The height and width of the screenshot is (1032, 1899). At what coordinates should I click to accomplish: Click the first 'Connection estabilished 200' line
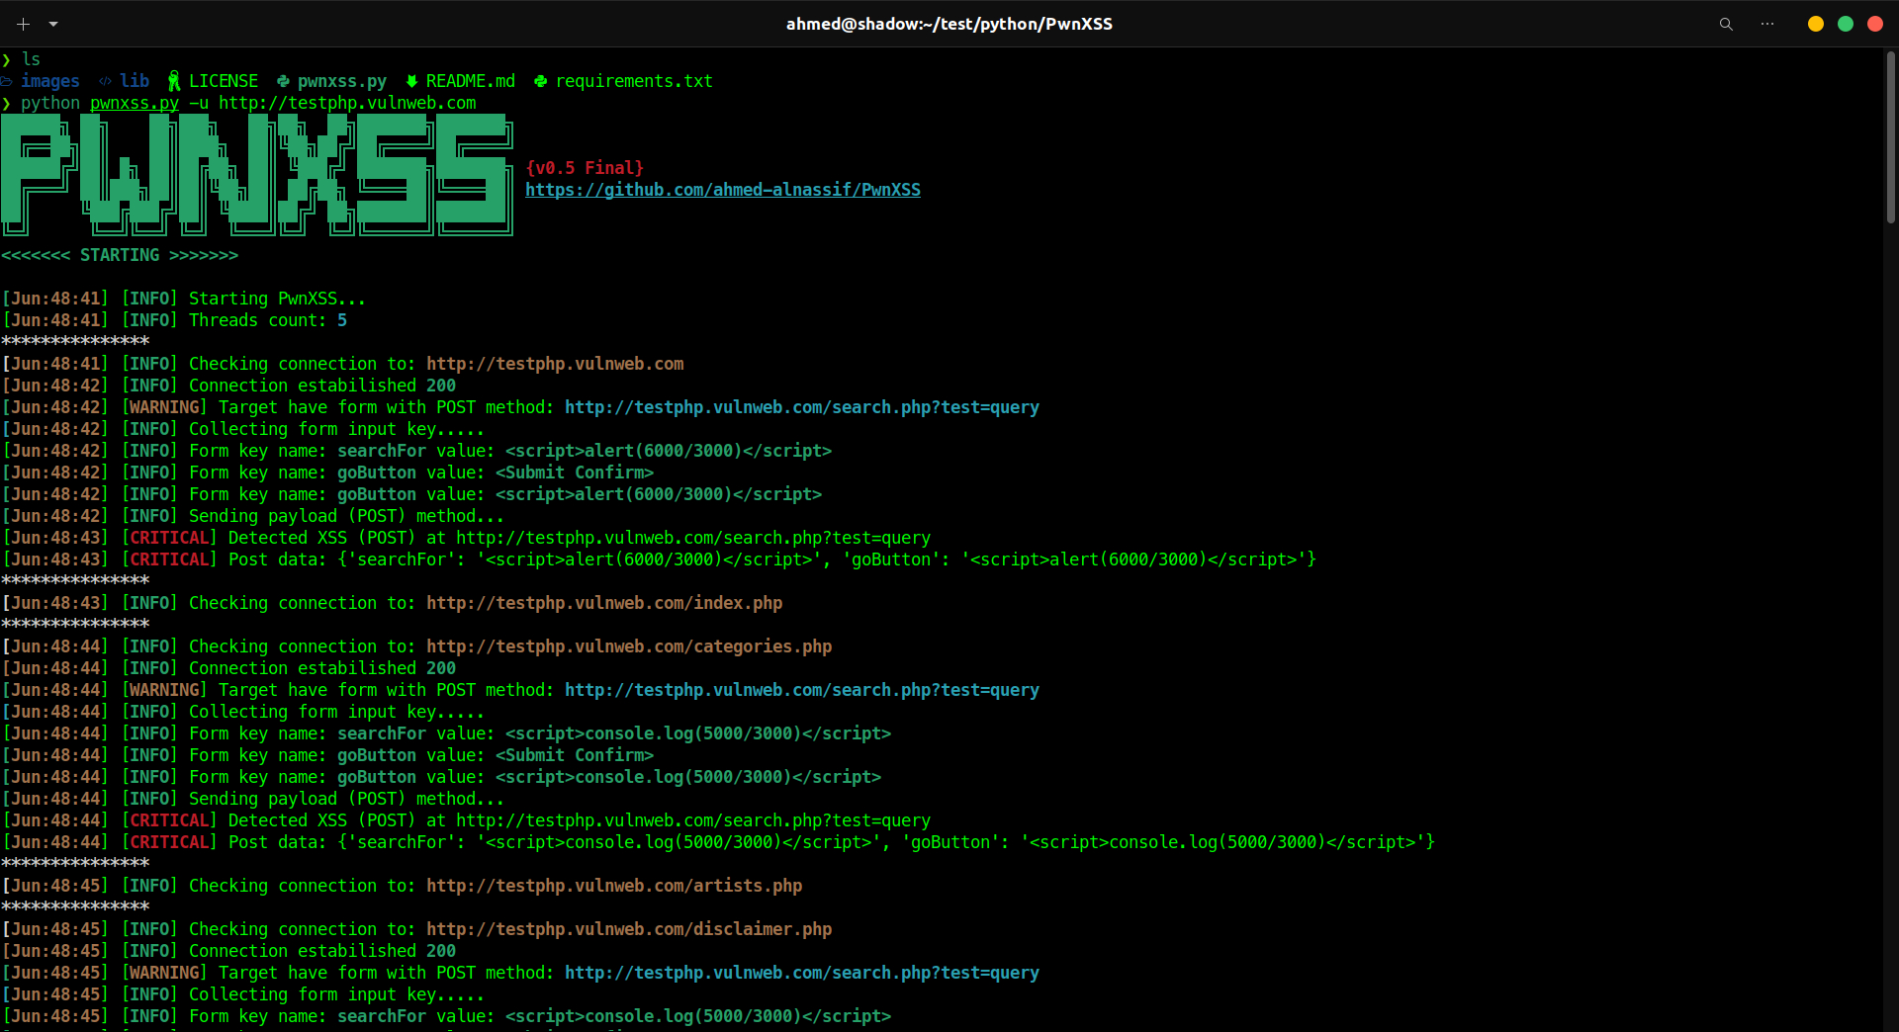click(228, 386)
